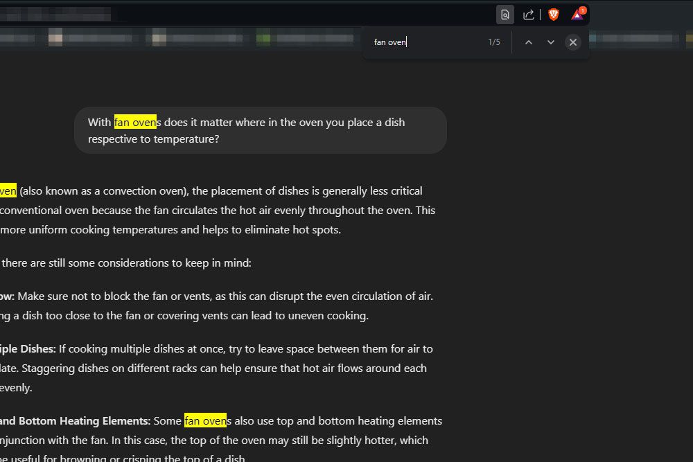The height and width of the screenshot is (462, 693).
Task: Open Brave Shields lion icon
Action: 554,15
